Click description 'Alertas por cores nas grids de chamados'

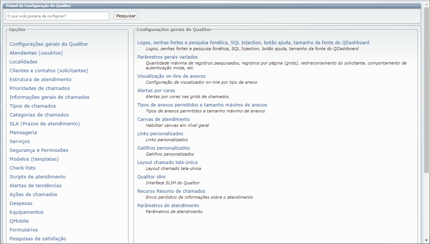pyautogui.click(x=187, y=97)
